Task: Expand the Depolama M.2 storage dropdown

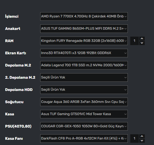Action: click(x=84, y=65)
